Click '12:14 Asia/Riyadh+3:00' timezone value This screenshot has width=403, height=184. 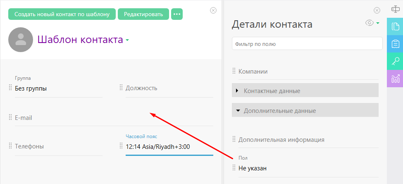click(158, 147)
